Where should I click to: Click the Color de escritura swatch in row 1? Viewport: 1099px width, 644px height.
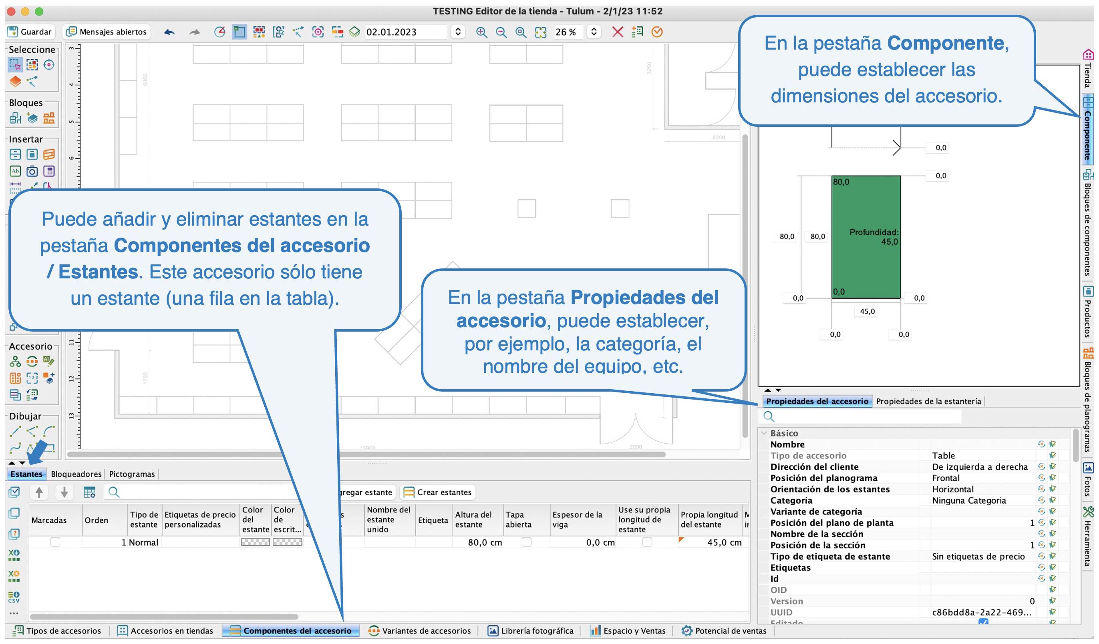point(287,542)
